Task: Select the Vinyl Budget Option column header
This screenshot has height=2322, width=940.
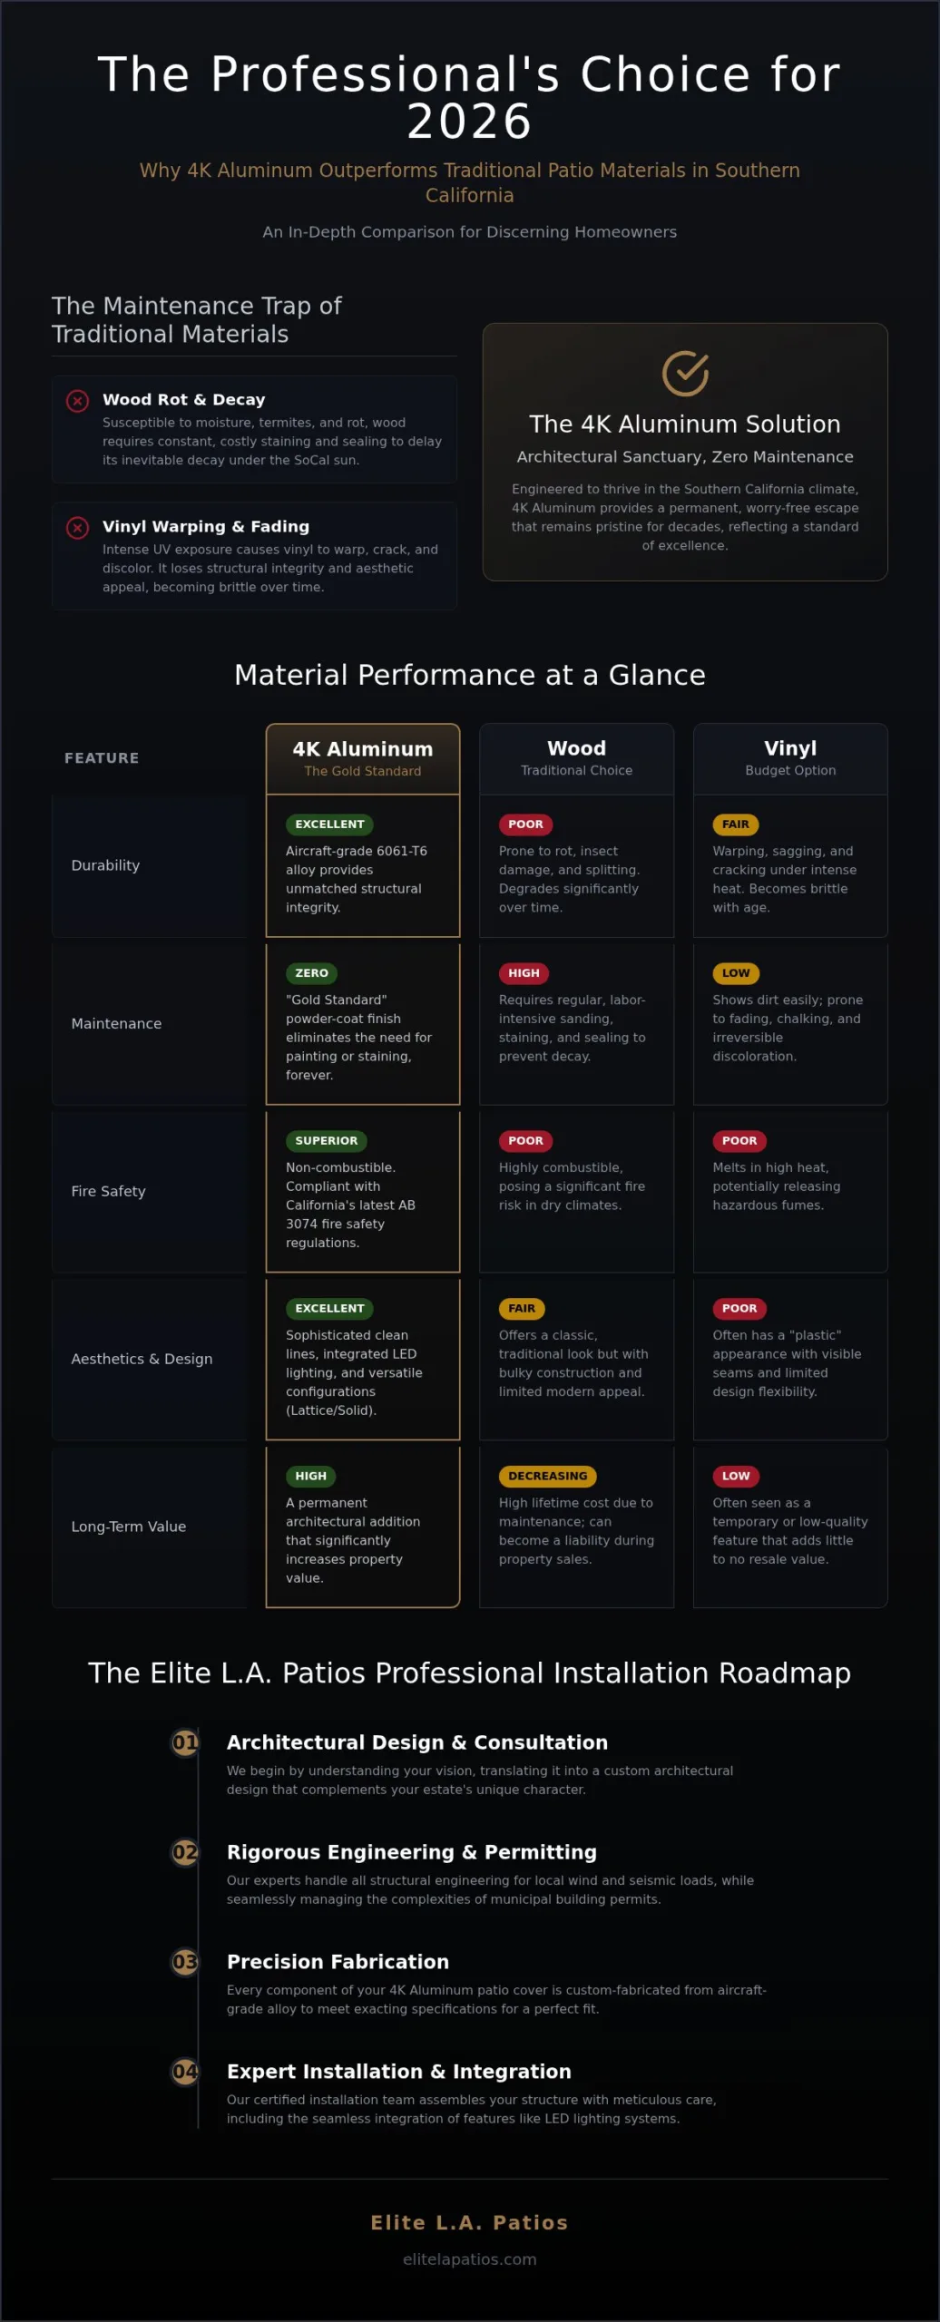Action: click(x=790, y=758)
